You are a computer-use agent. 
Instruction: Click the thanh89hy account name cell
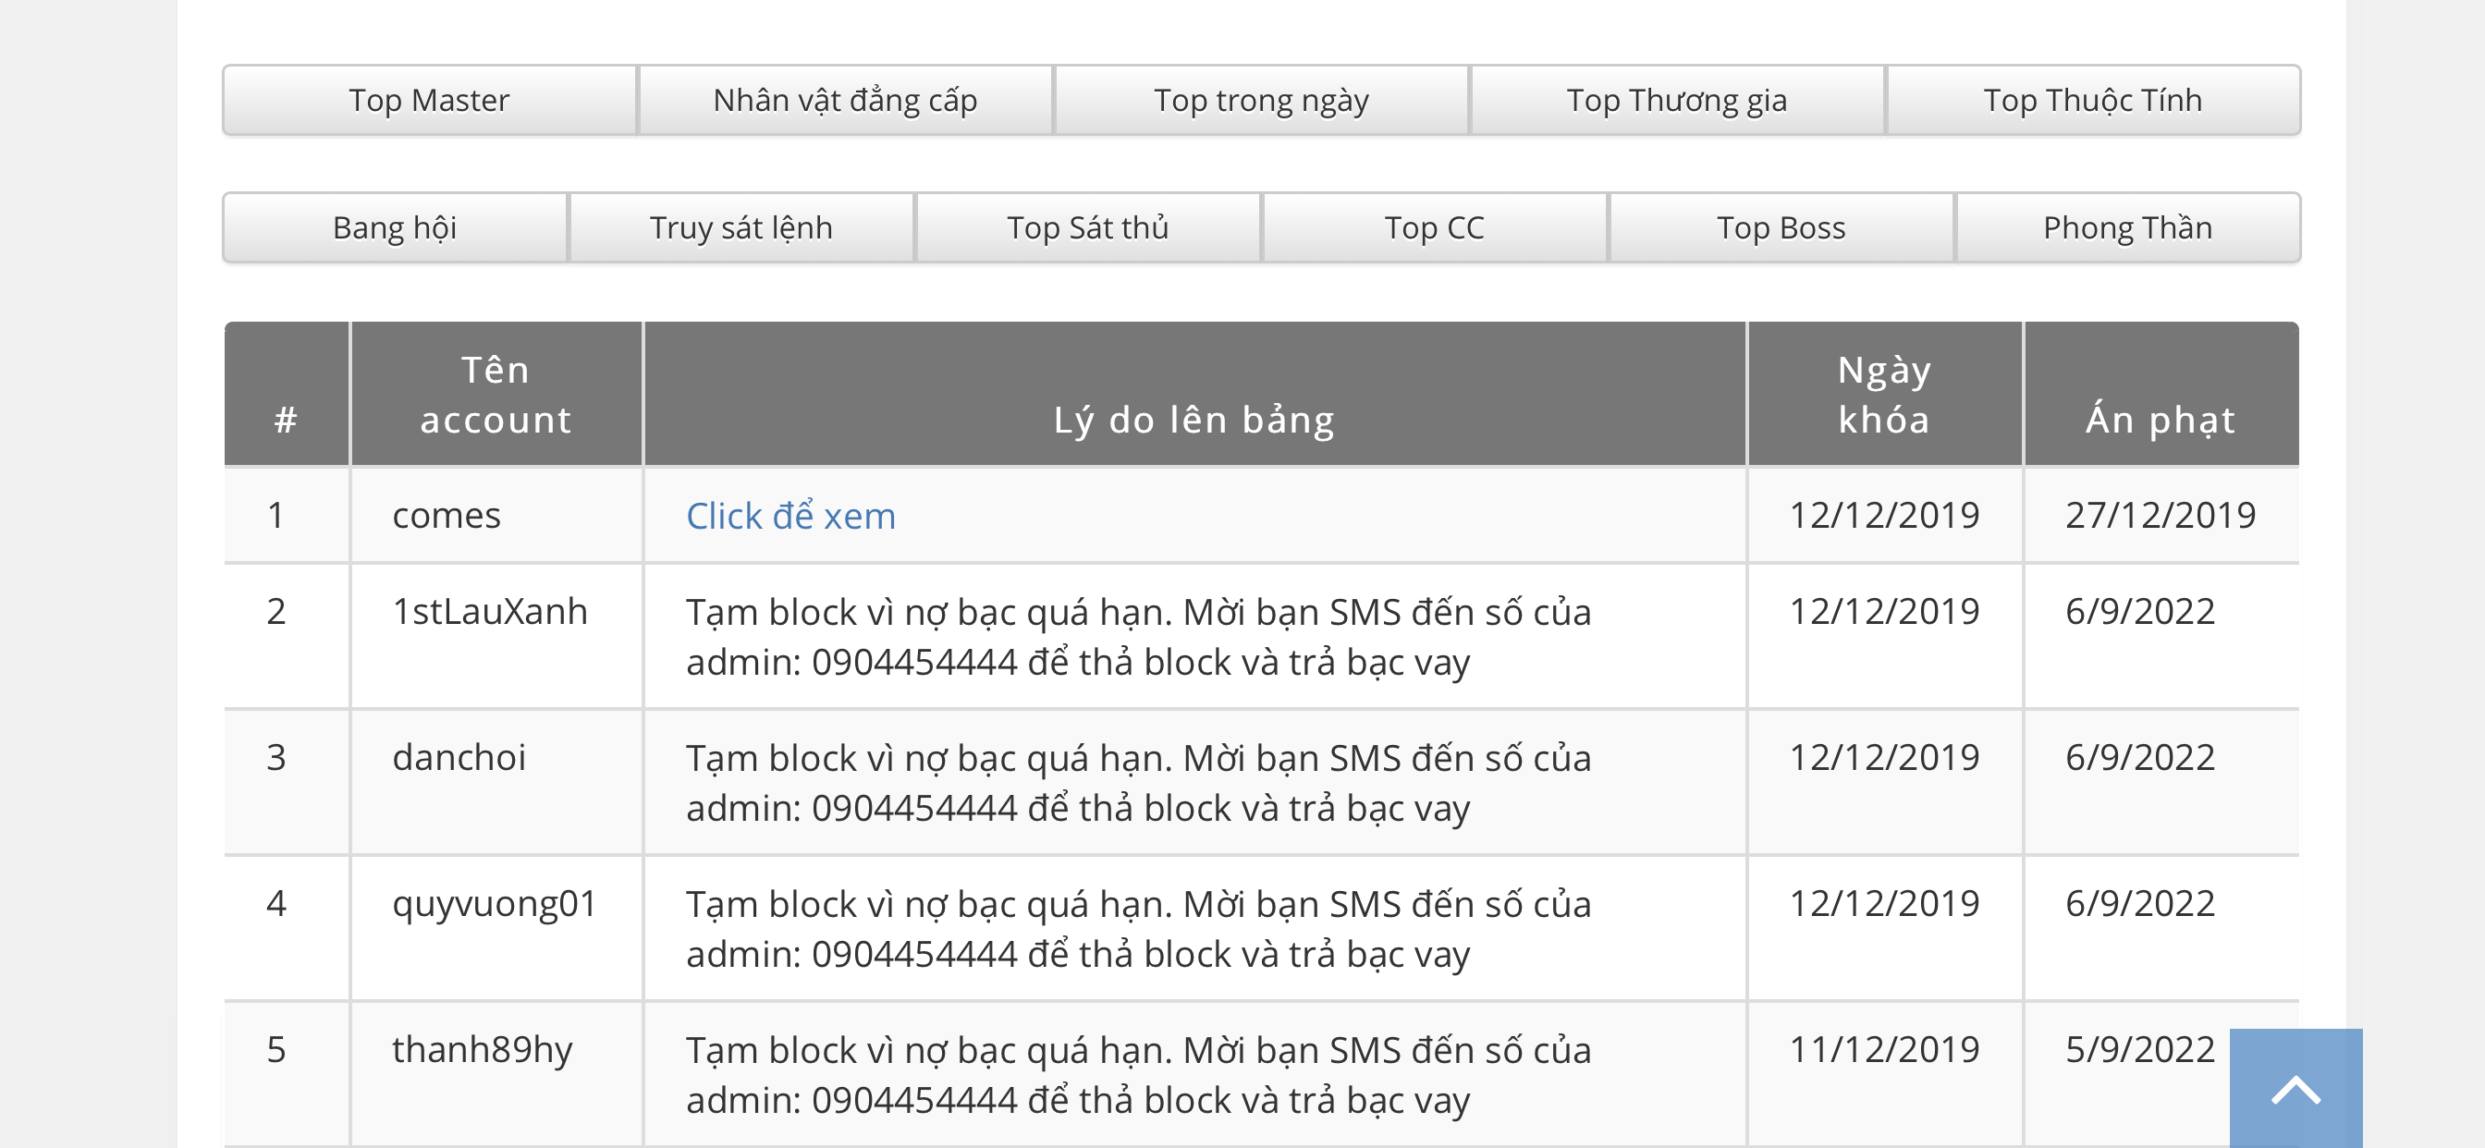483,1050
